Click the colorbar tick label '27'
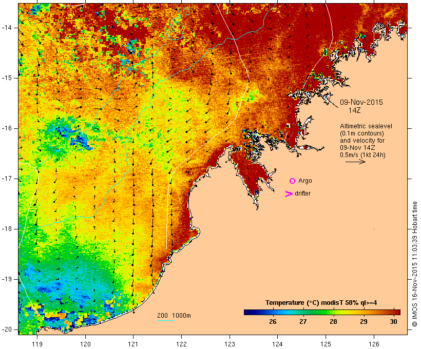 (x=303, y=322)
